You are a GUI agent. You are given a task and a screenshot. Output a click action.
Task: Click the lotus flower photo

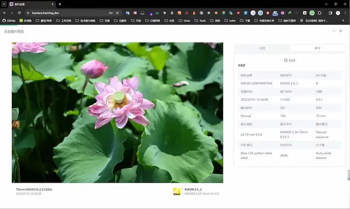[x=117, y=113]
